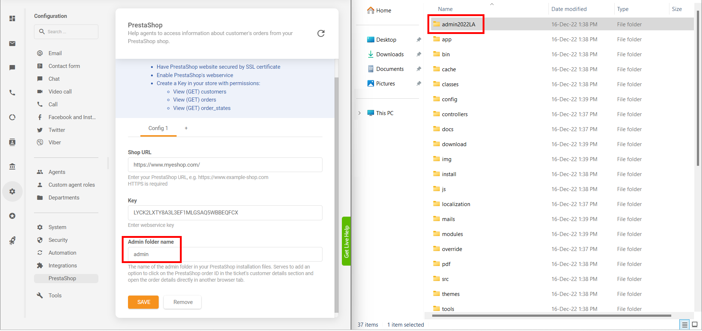Viewport: 702px width, 331px height.
Task: Switch to large icons view in File Explorer
Action: [695, 324]
